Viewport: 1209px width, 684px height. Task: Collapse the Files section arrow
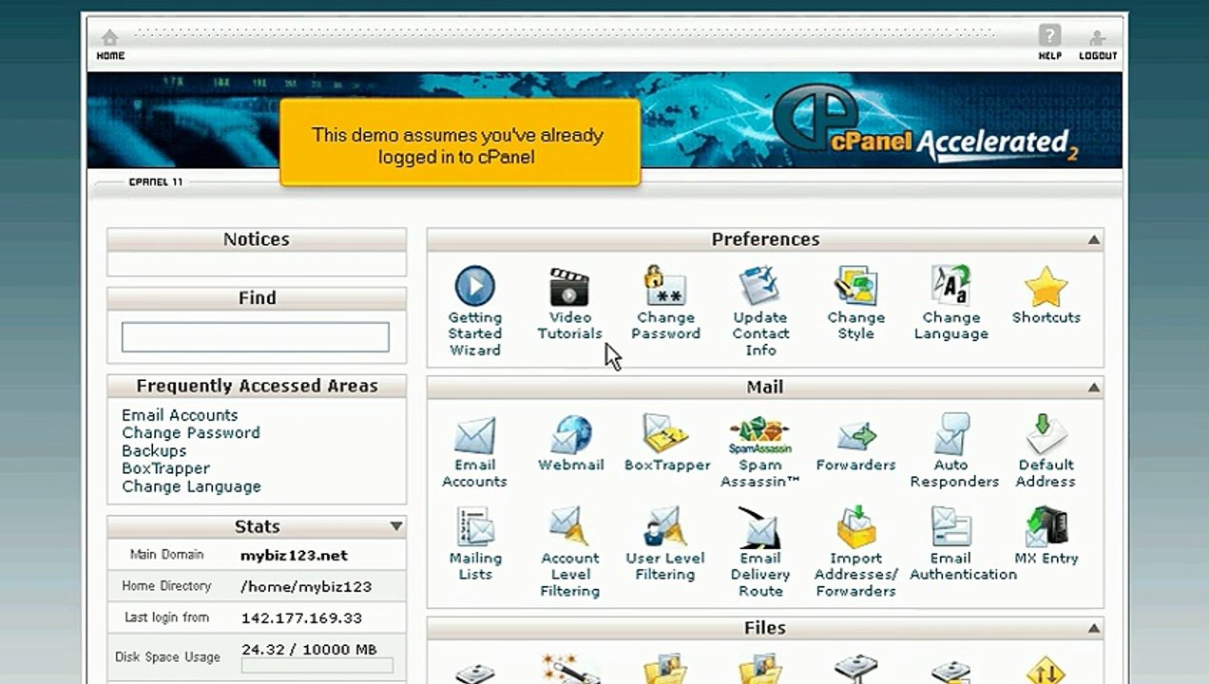[x=1094, y=629]
